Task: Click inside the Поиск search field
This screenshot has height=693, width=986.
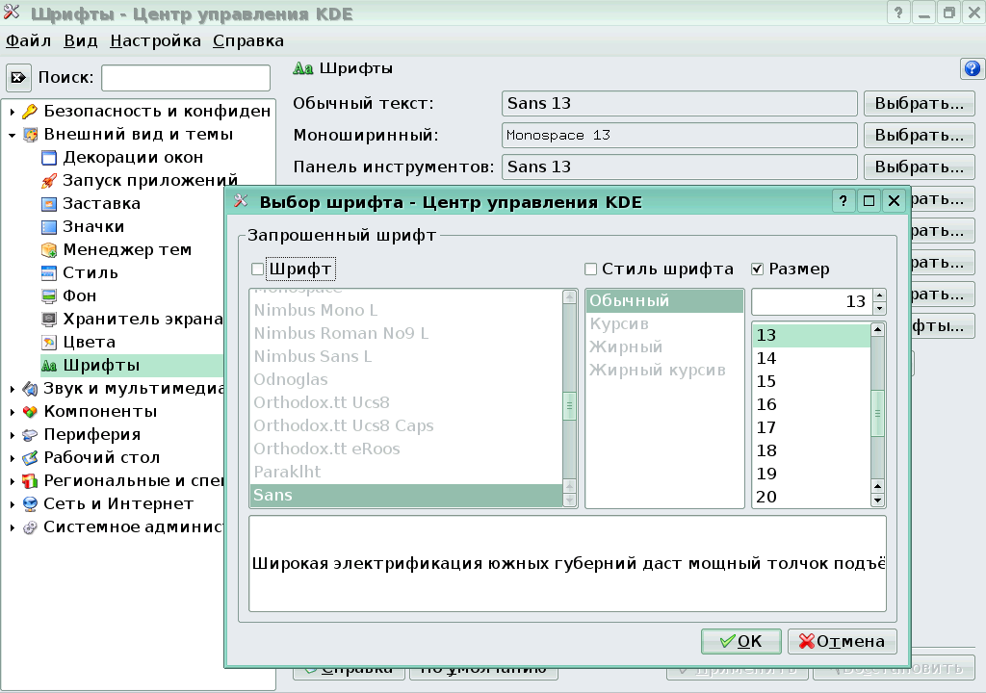Action: pyautogui.click(x=185, y=77)
